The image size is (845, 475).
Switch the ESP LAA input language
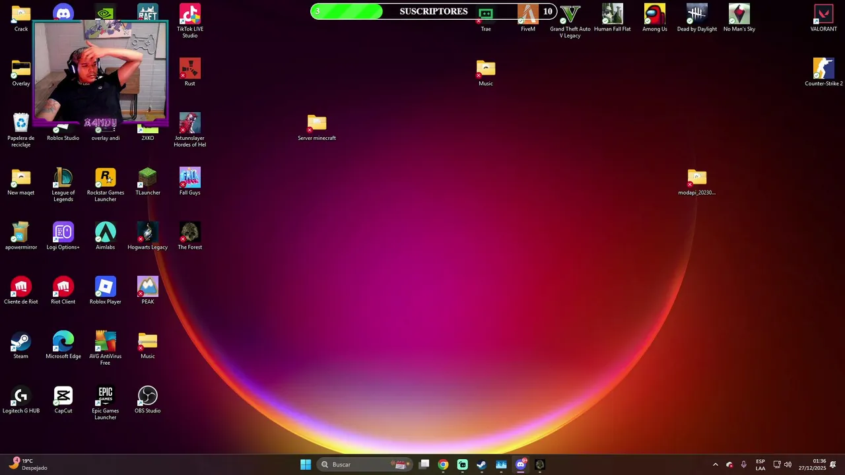760,464
